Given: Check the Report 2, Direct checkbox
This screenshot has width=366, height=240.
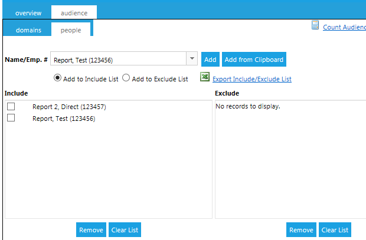Looking at the screenshot, I should coord(11,107).
